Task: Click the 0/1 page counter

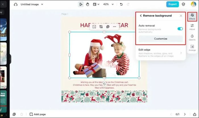Action: click(177, 114)
